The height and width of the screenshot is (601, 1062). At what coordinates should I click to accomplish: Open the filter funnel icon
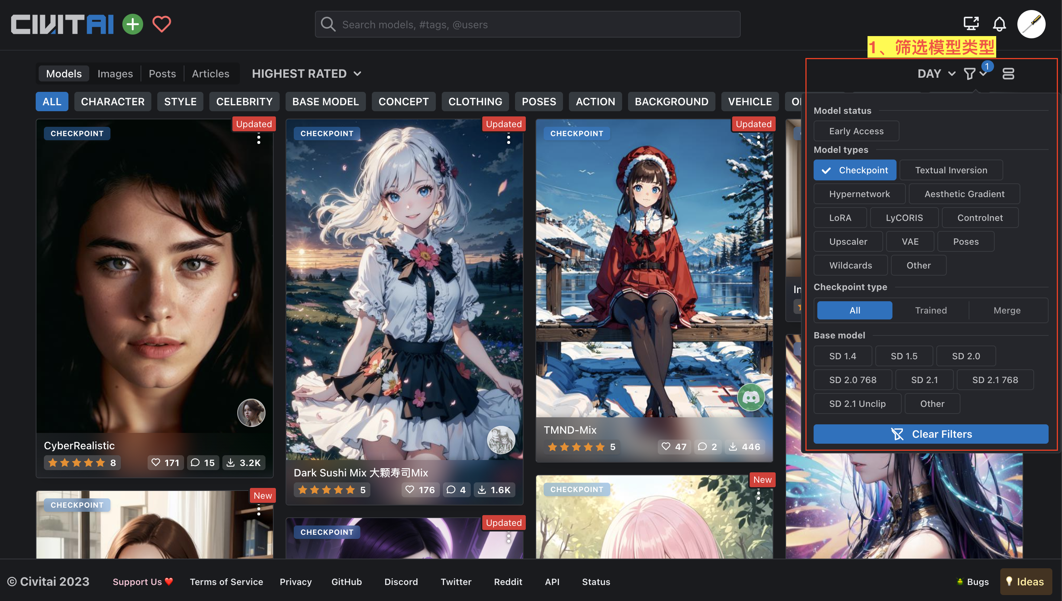tap(969, 74)
